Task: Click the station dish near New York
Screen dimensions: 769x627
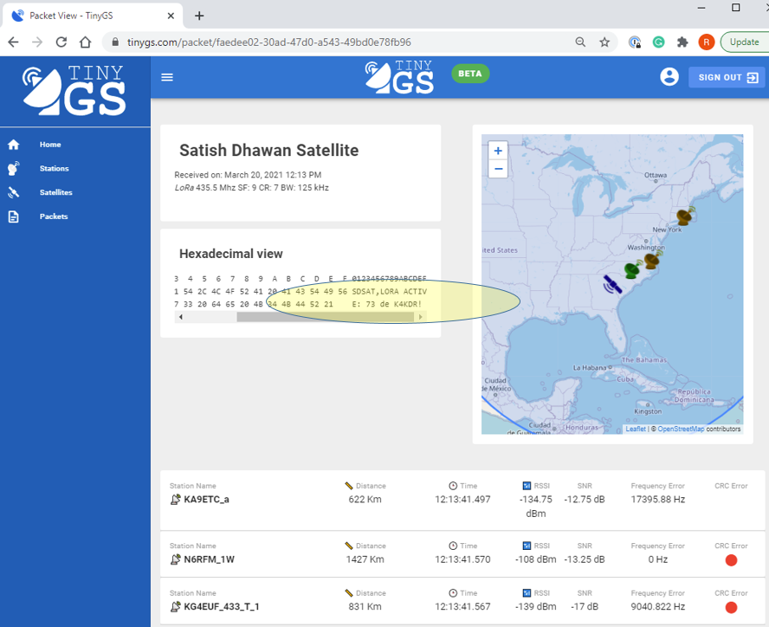Action: click(685, 216)
